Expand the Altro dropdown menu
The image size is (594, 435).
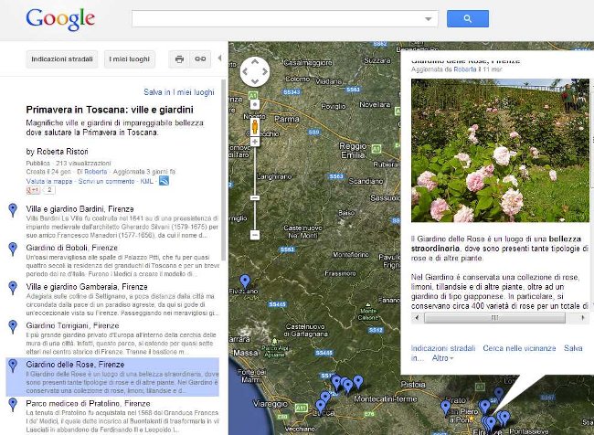coord(442,358)
